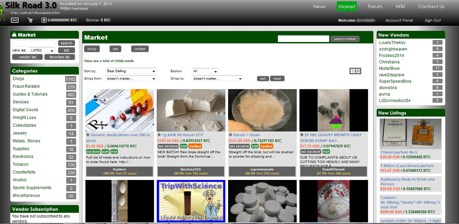Screen dimensions: 459x224
Task: Click the search market input field
Action: [303, 39]
